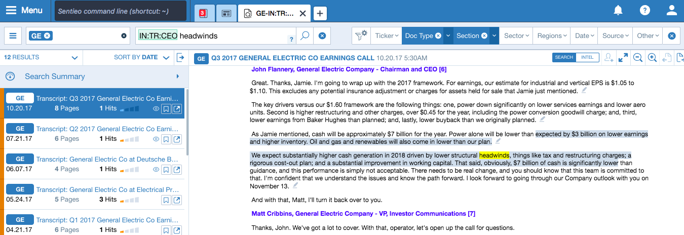This screenshot has height=235, width=684.
Task: Collapse results panel with arrow icon
Action: coord(180,58)
